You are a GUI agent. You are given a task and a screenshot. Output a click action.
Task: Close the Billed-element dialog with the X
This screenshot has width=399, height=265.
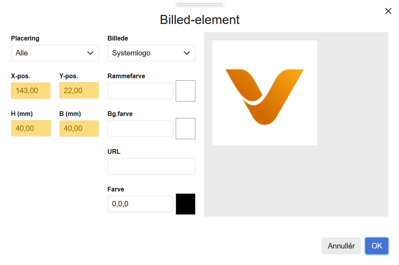388,11
